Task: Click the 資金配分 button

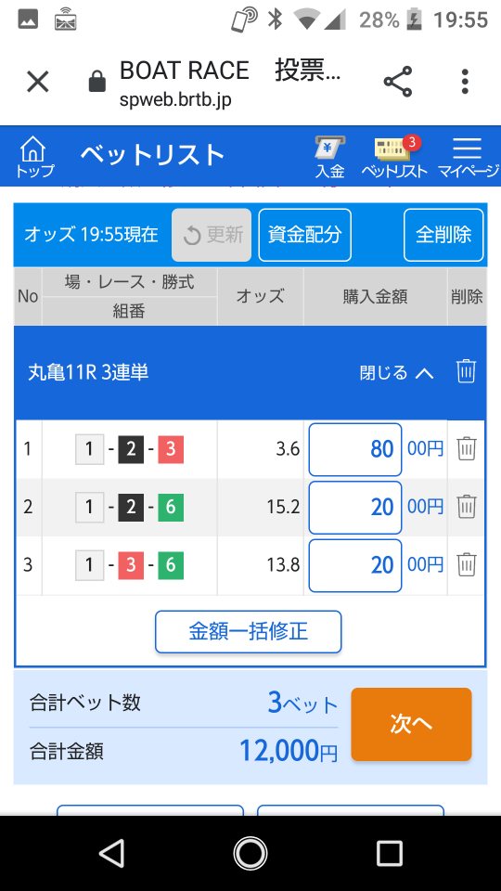Action: point(305,235)
